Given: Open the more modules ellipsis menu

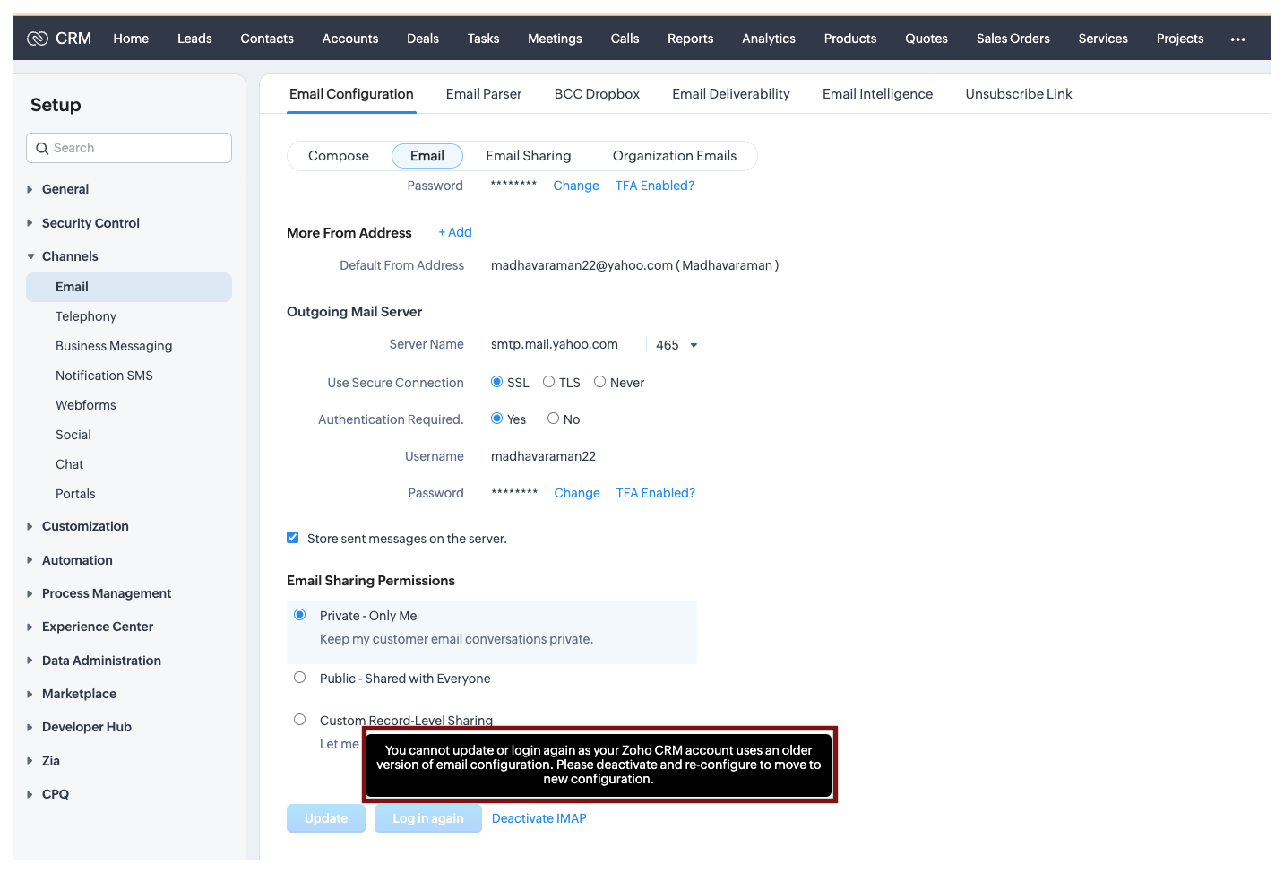Looking at the screenshot, I should click(1237, 39).
